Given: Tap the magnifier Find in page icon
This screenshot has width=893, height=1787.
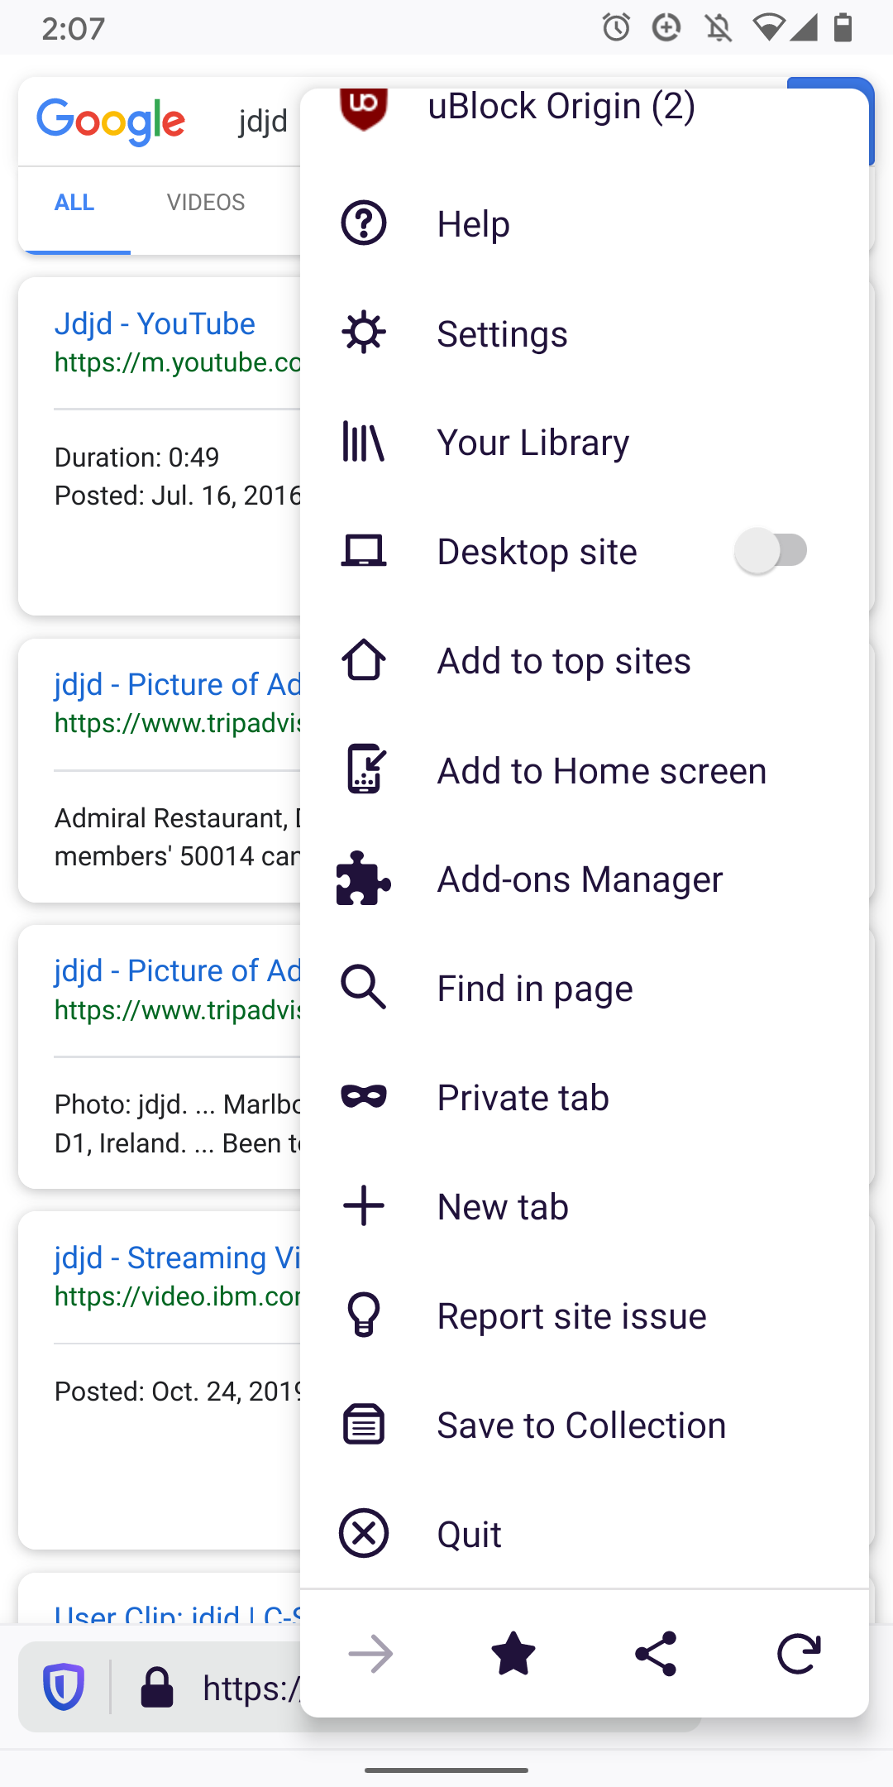Looking at the screenshot, I should (364, 987).
